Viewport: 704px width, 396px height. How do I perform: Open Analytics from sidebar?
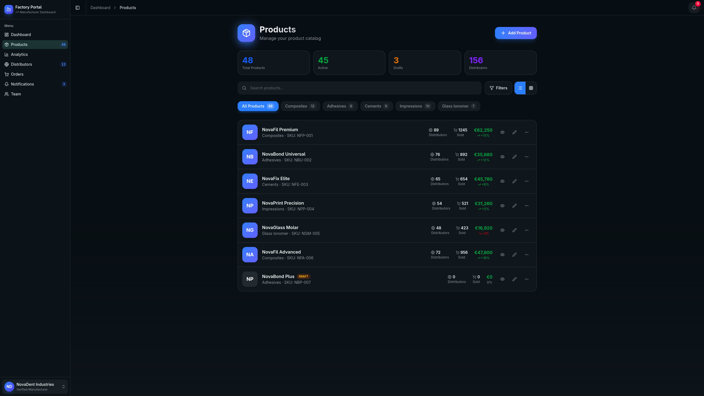(x=19, y=54)
